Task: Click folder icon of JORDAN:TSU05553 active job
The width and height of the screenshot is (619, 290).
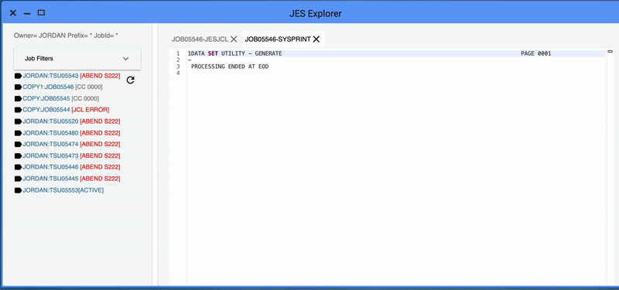Action: [x=18, y=190]
